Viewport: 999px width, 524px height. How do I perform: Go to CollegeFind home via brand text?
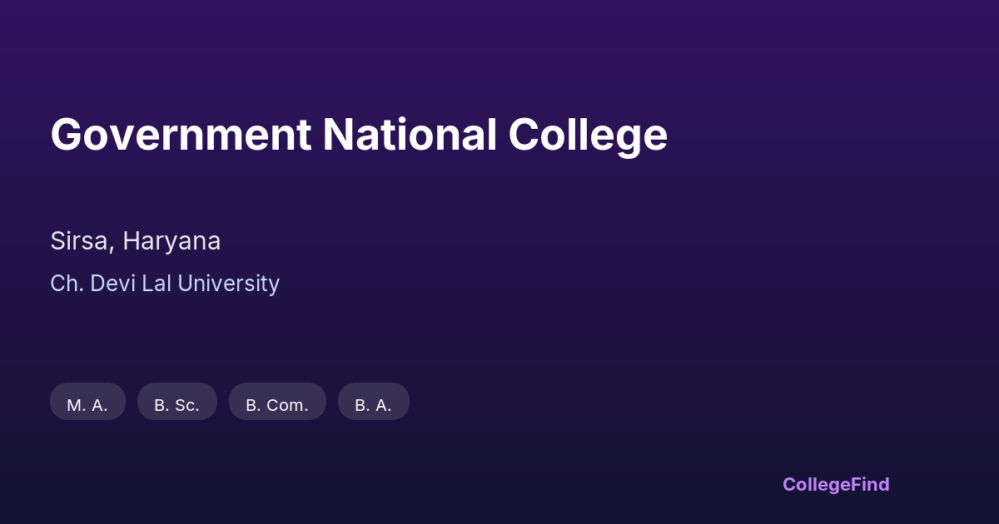[836, 484]
